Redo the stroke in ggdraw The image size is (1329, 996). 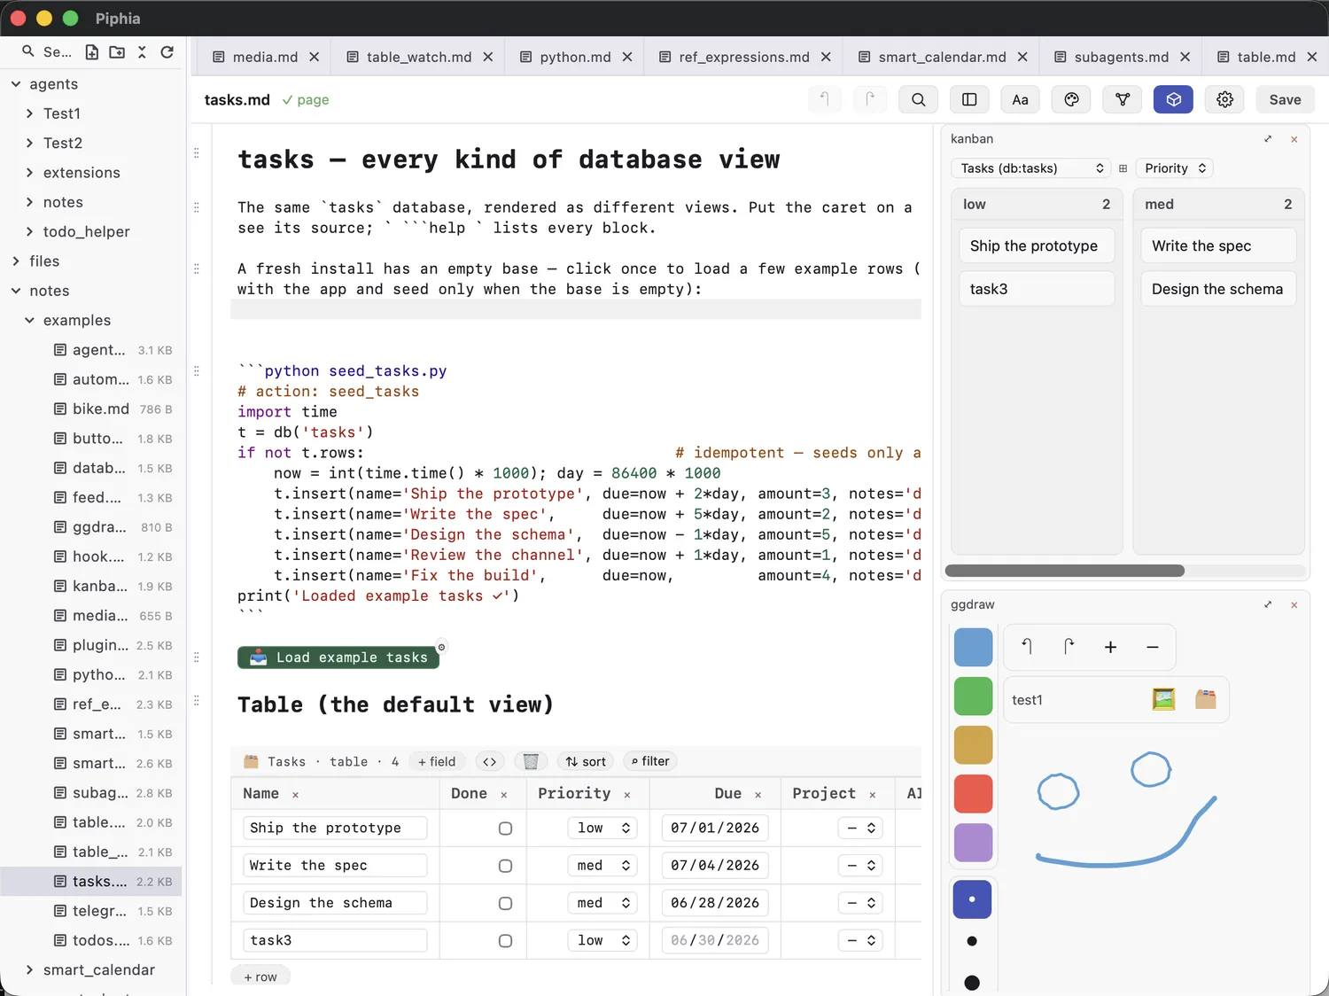click(x=1069, y=647)
